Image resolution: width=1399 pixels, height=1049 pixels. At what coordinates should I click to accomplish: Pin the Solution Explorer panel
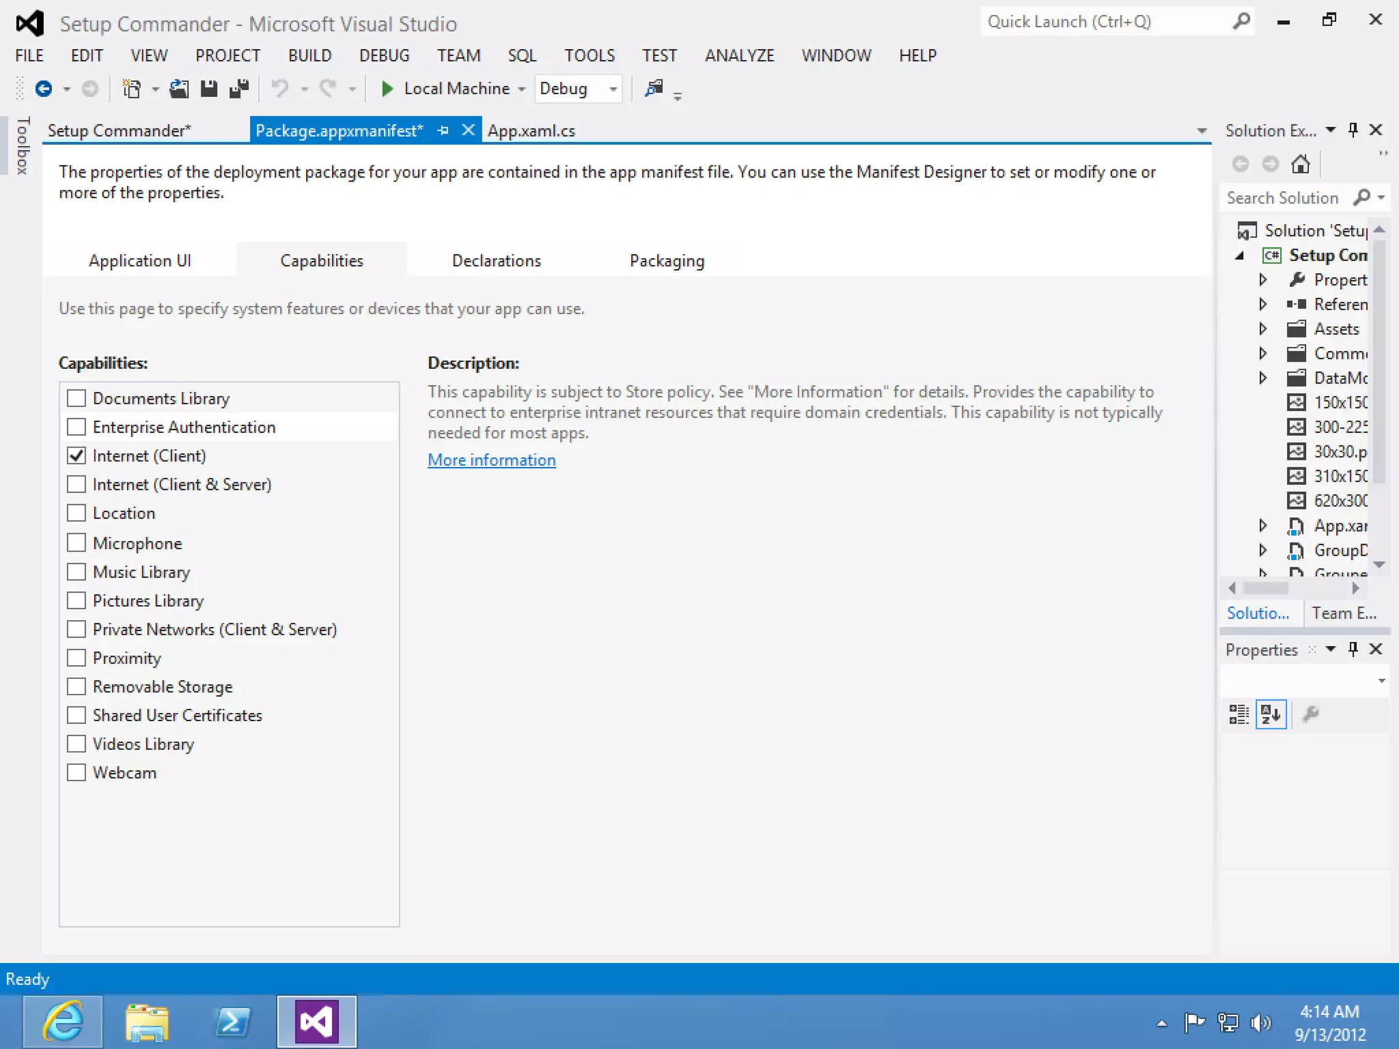pyautogui.click(x=1353, y=130)
